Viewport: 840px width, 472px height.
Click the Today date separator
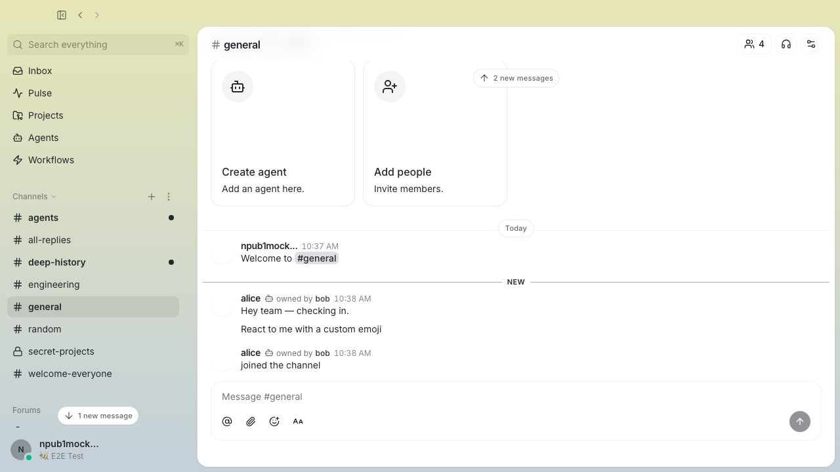tap(516, 228)
